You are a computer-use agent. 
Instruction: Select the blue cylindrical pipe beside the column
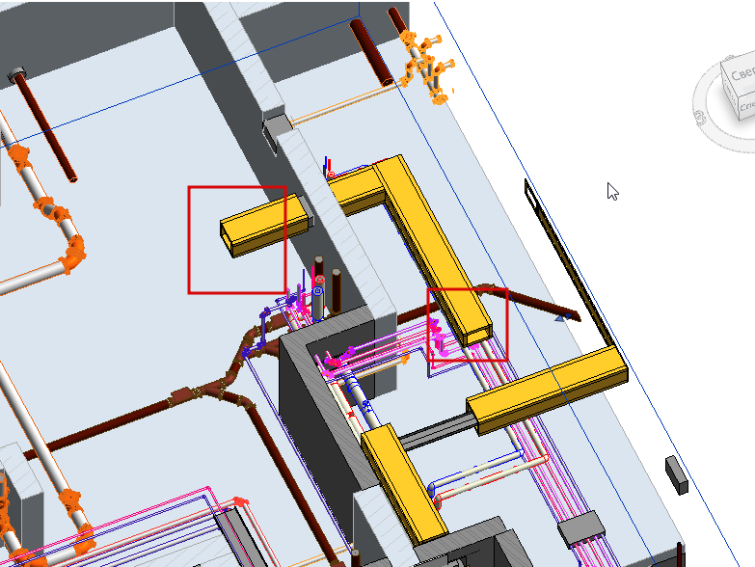(317, 304)
